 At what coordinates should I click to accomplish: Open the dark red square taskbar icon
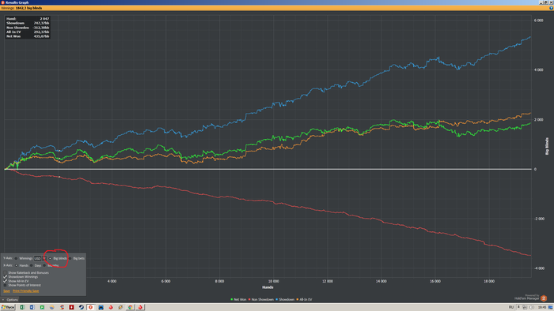(x=71, y=307)
